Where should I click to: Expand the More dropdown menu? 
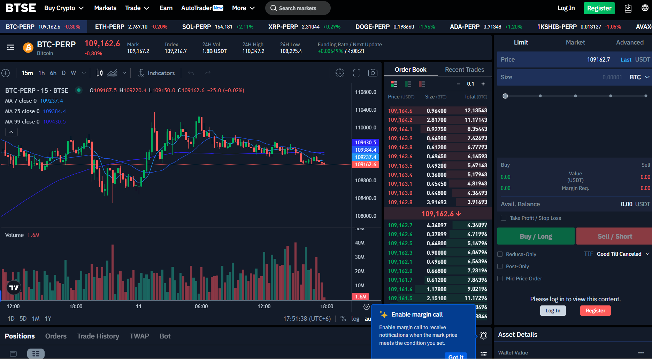243,8
